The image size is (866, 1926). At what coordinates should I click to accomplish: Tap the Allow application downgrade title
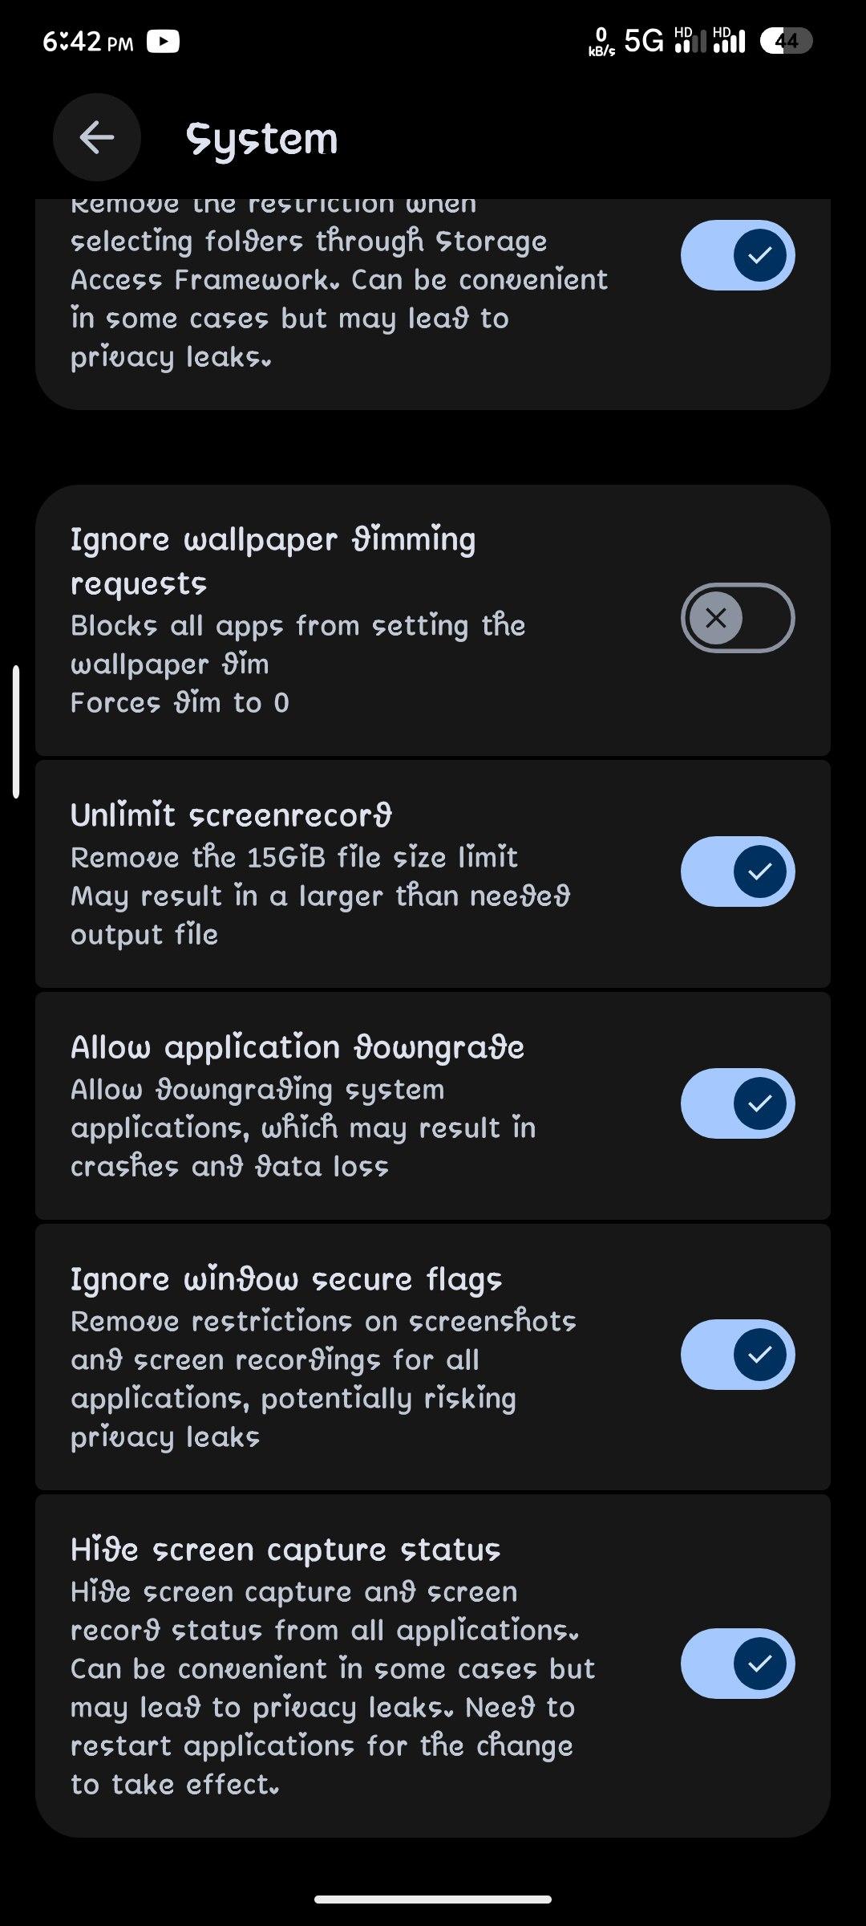297,1046
